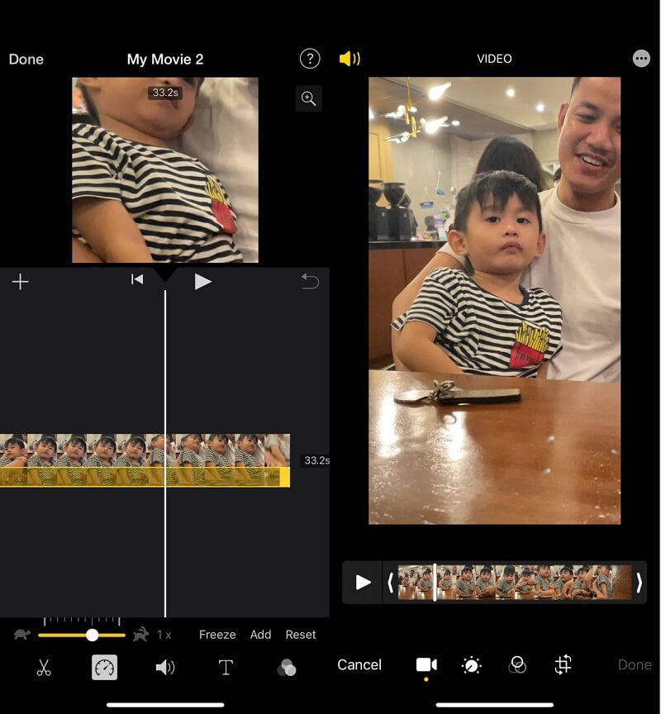Tap the zoom magnifier on preview
This screenshot has width=661, height=714.
pyautogui.click(x=308, y=98)
